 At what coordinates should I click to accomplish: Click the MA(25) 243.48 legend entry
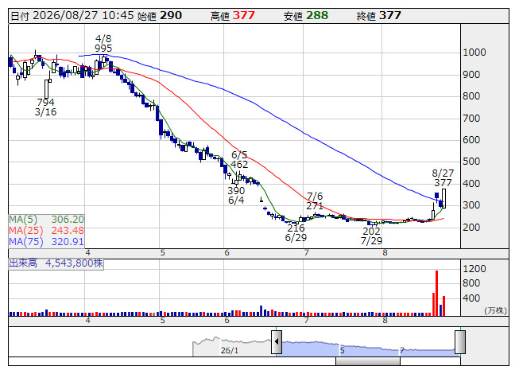pos(46,231)
